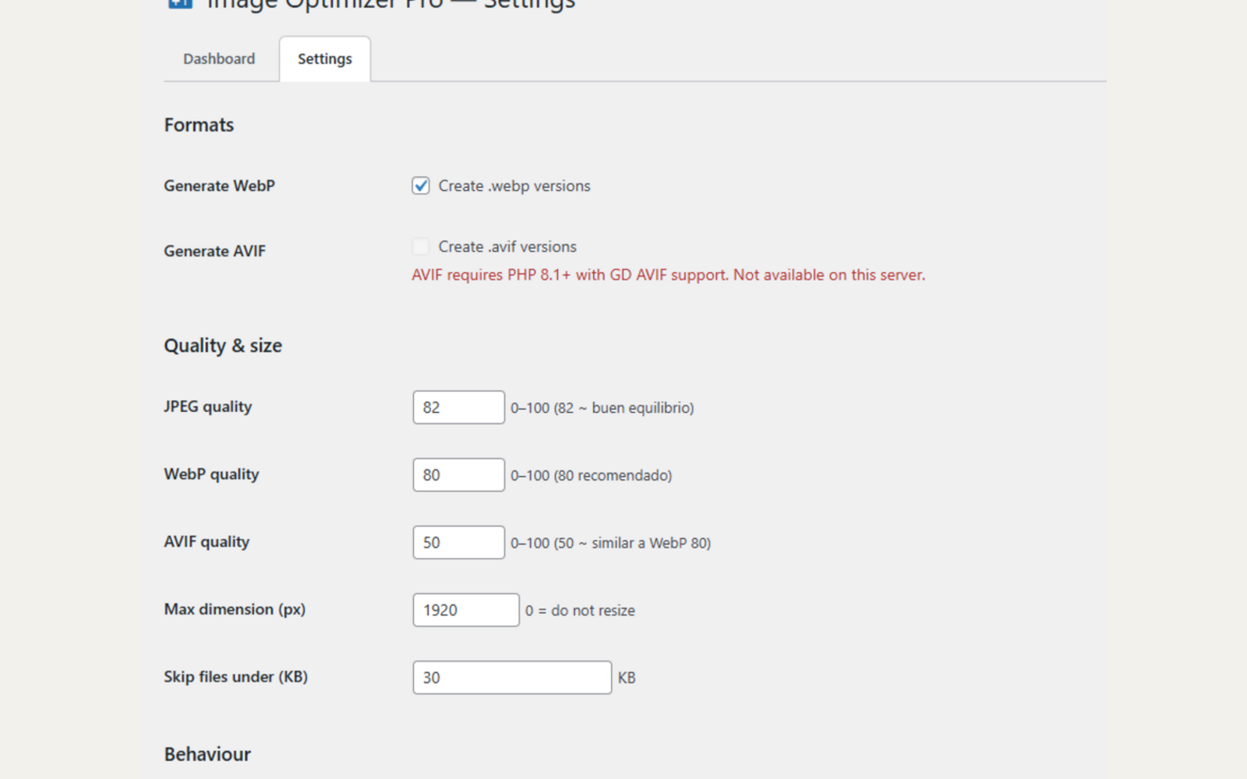Click the '0–100 (80 recomendado)' hint
The image size is (1247, 779).
pos(592,476)
